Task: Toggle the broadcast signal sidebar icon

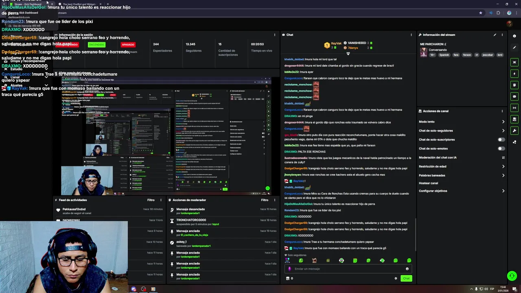Action: [x=514, y=108]
